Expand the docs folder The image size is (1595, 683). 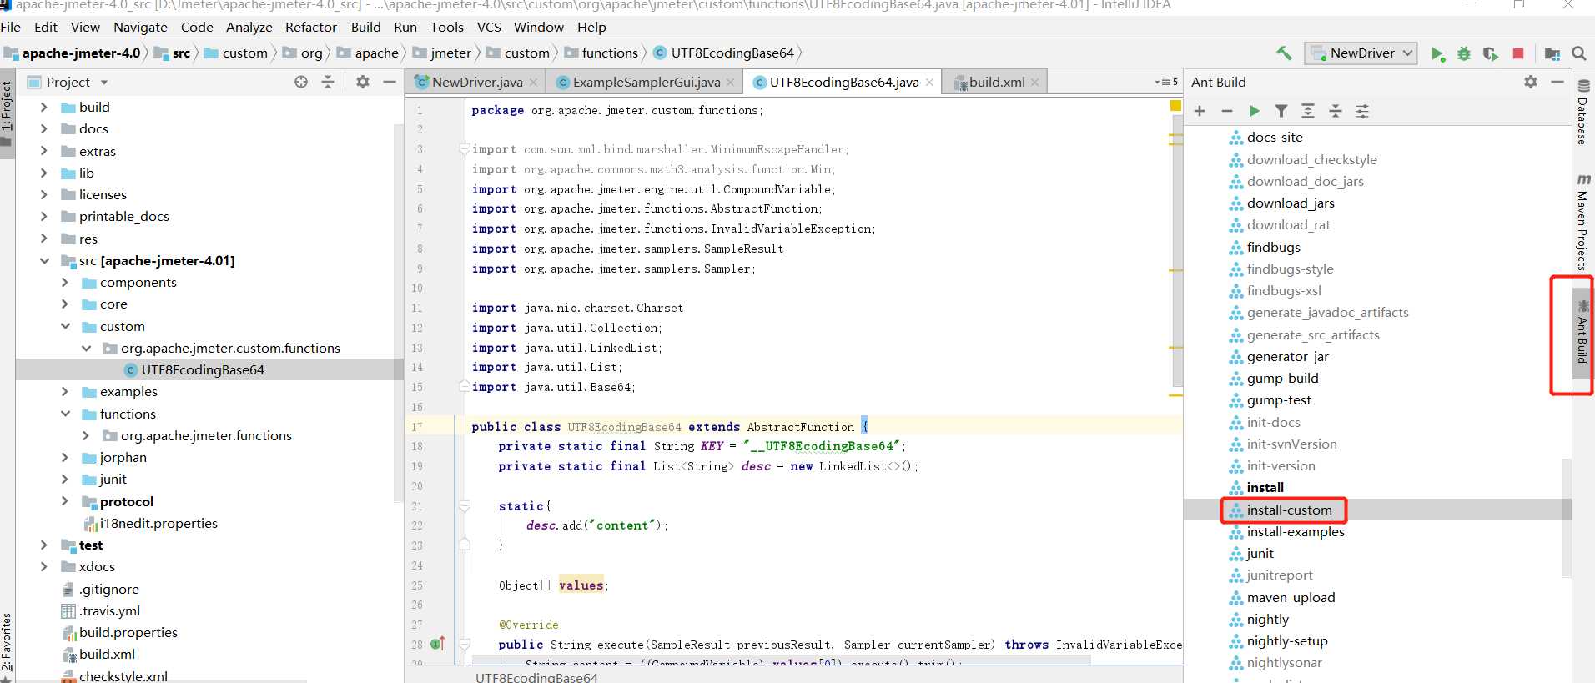(44, 128)
